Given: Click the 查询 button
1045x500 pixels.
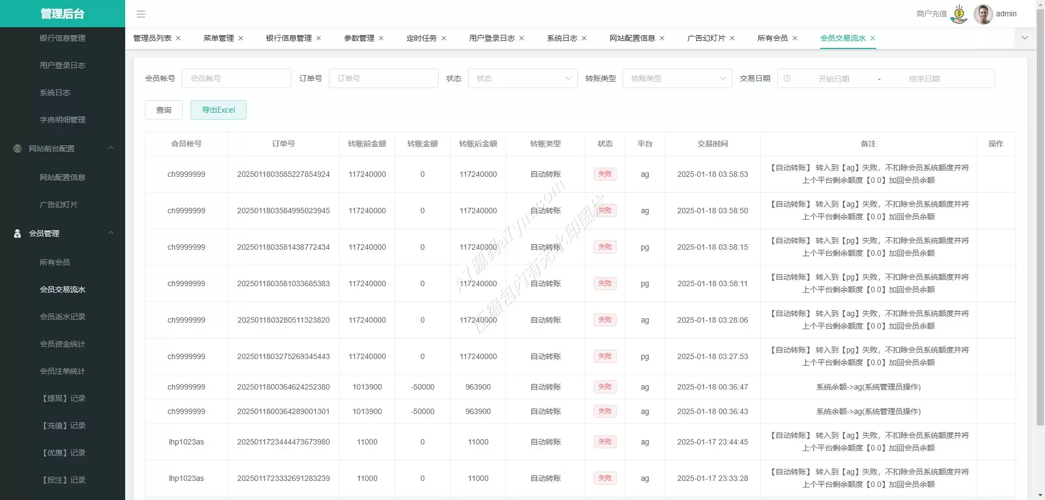Looking at the screenshot, I should click(x=164, y=110).
